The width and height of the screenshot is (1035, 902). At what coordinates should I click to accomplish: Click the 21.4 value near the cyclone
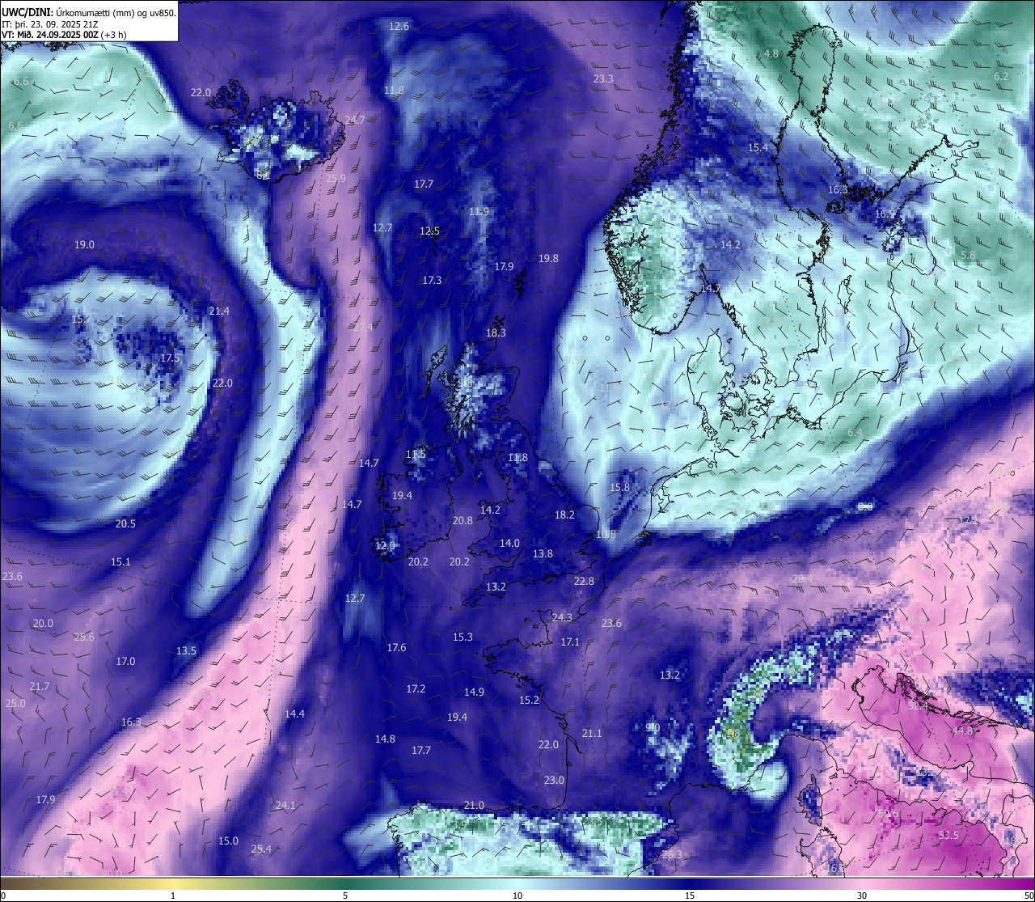tap(219, 311)
